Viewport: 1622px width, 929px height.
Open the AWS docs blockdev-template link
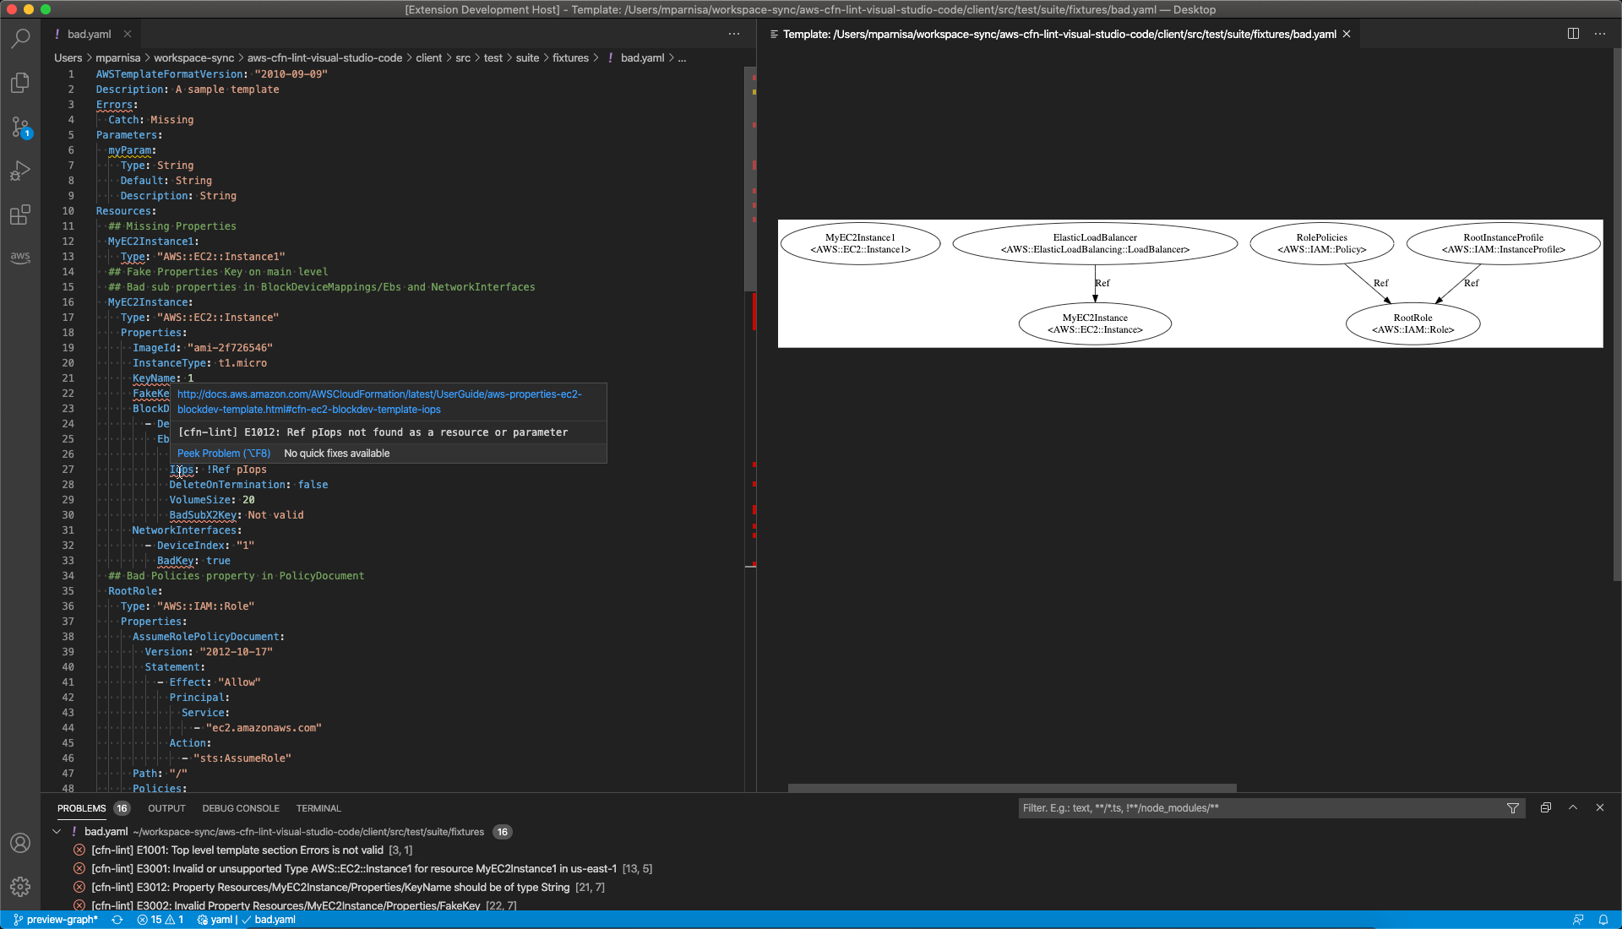379,402
